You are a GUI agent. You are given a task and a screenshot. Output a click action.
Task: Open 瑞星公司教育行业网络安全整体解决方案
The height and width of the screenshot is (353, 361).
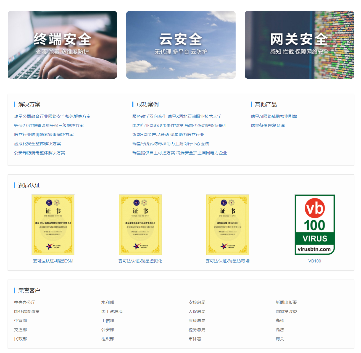(52, 116)
